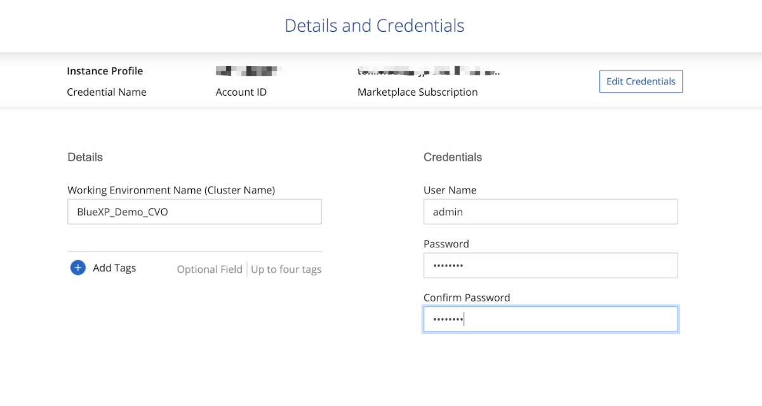This screenshot has height=406, width=762.
Task: Click the Confirm Password label
Action: pyautogui.click(x=467, y=298)
